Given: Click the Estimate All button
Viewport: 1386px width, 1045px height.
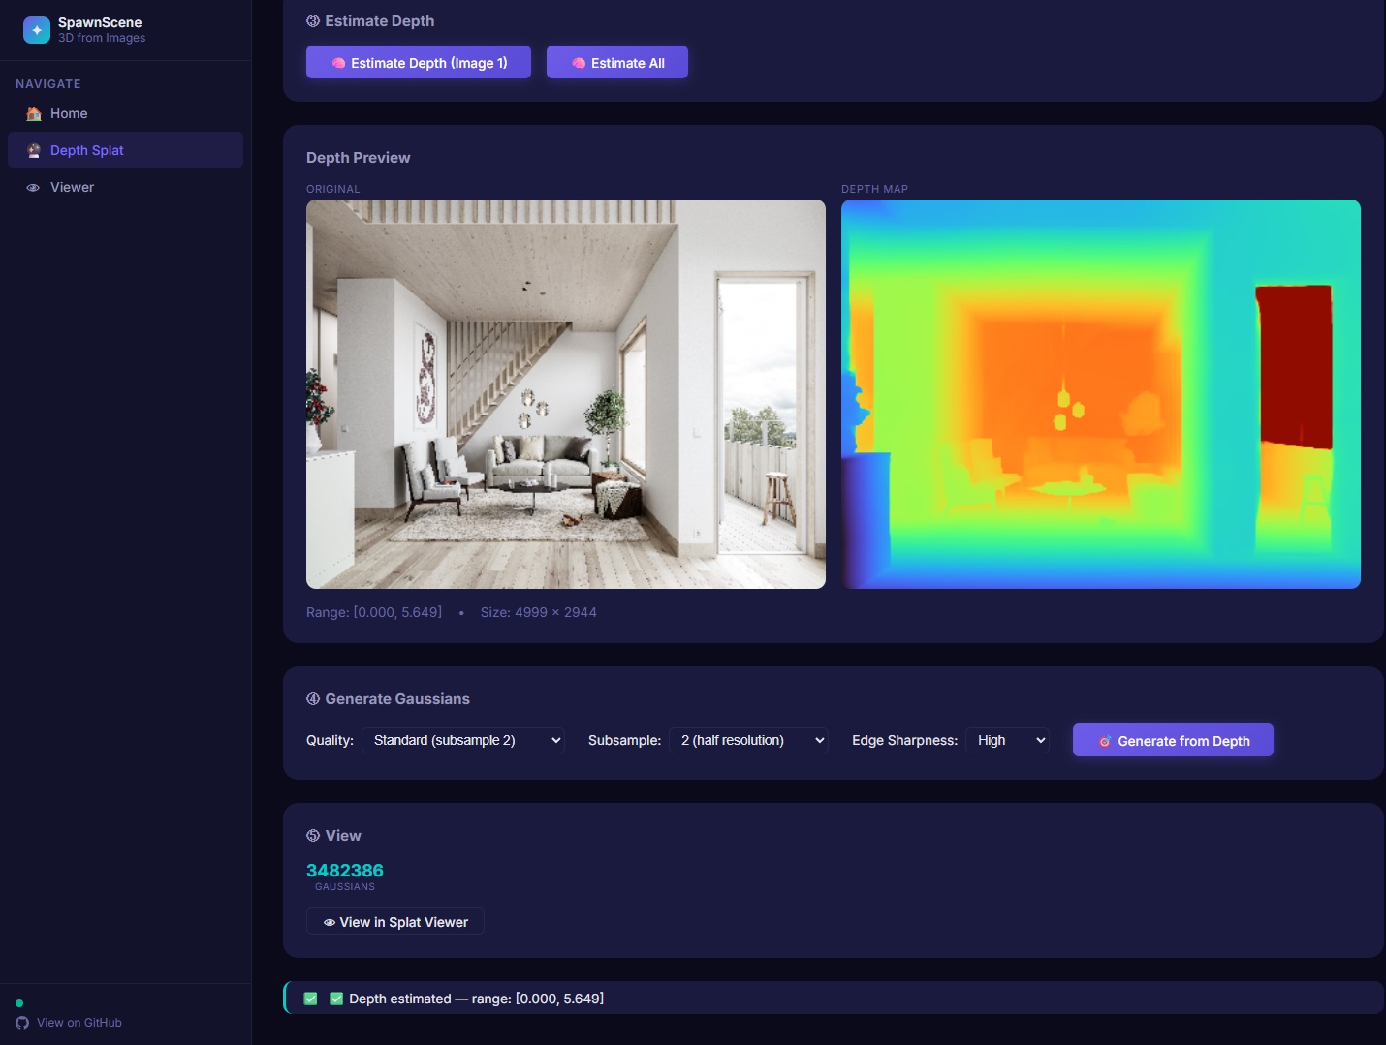Looking at the screenshot, I should pos(617,62).
